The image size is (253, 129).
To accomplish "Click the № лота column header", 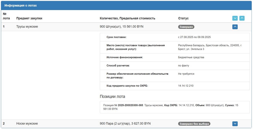I will (x=6, y=16).
